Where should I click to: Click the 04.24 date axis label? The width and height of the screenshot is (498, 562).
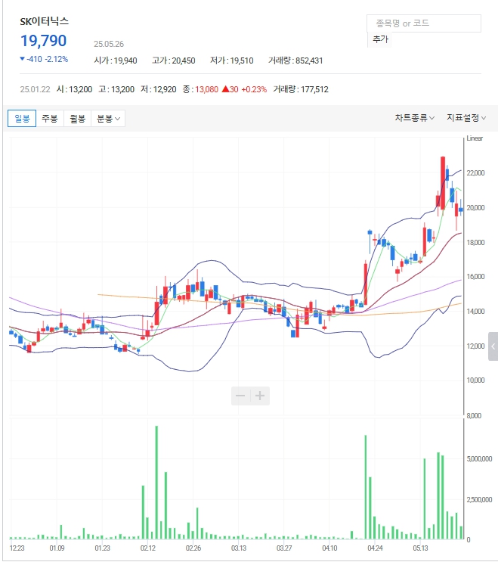tap(375, 548)
